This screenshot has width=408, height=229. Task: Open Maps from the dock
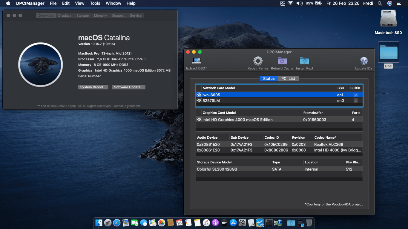tap(153, 222)
